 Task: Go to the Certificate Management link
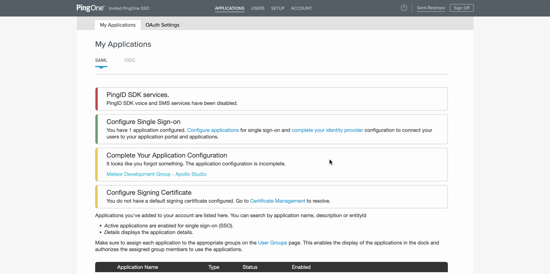(277, 201)
